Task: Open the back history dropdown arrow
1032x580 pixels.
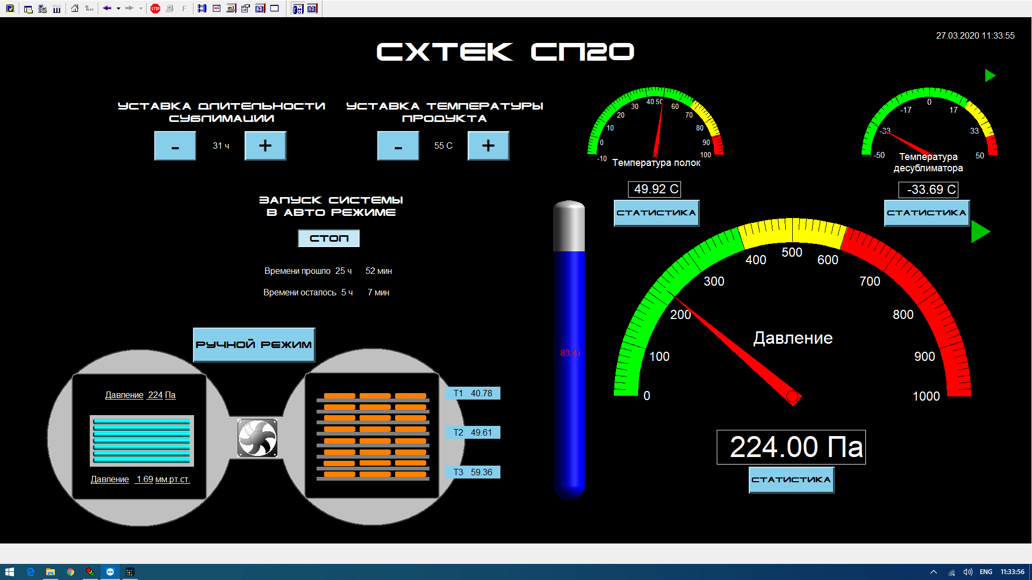Action: [x=118, y=9]
